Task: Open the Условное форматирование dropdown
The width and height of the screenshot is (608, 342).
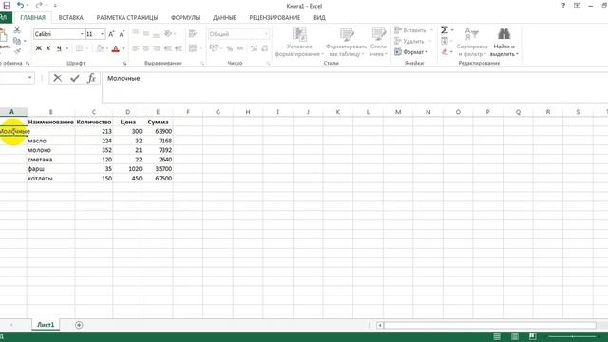Action: tap(299, 42)
